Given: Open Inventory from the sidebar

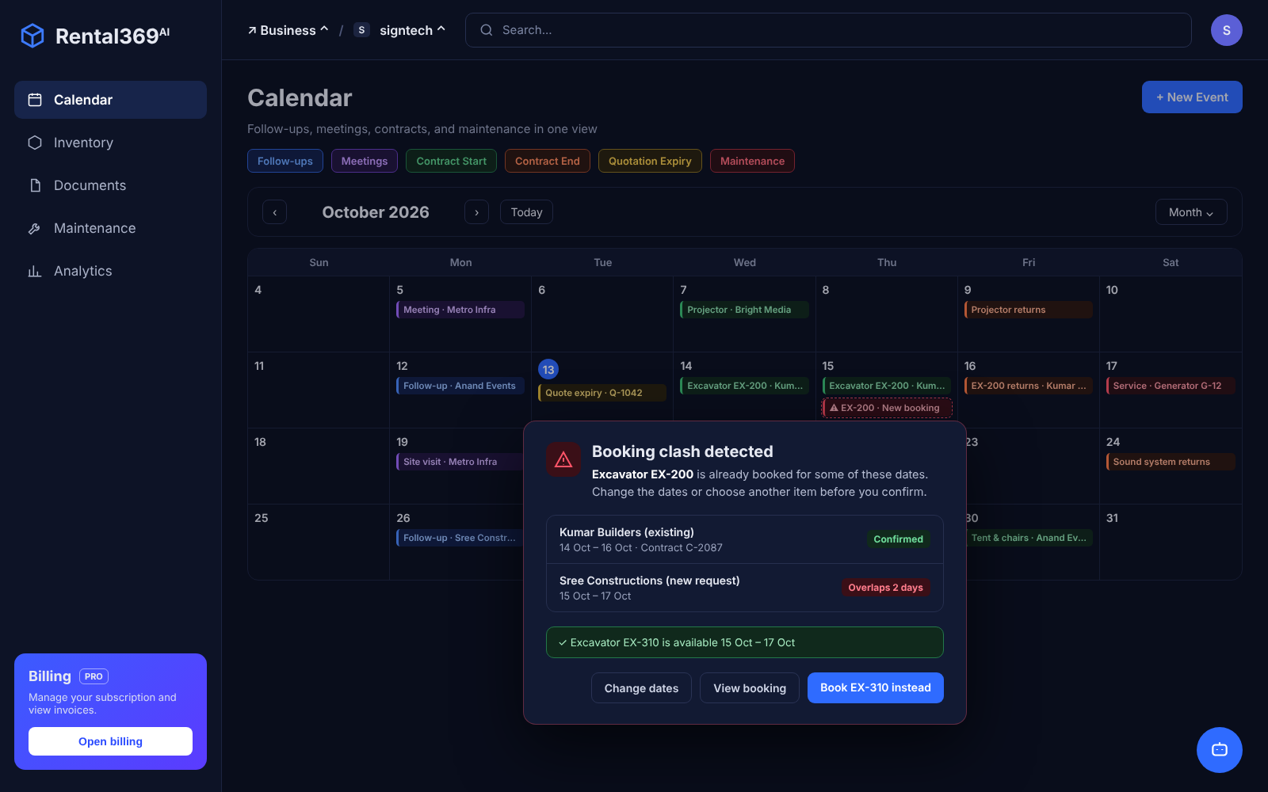Looking at the screenshot, I should click(110, 143).
